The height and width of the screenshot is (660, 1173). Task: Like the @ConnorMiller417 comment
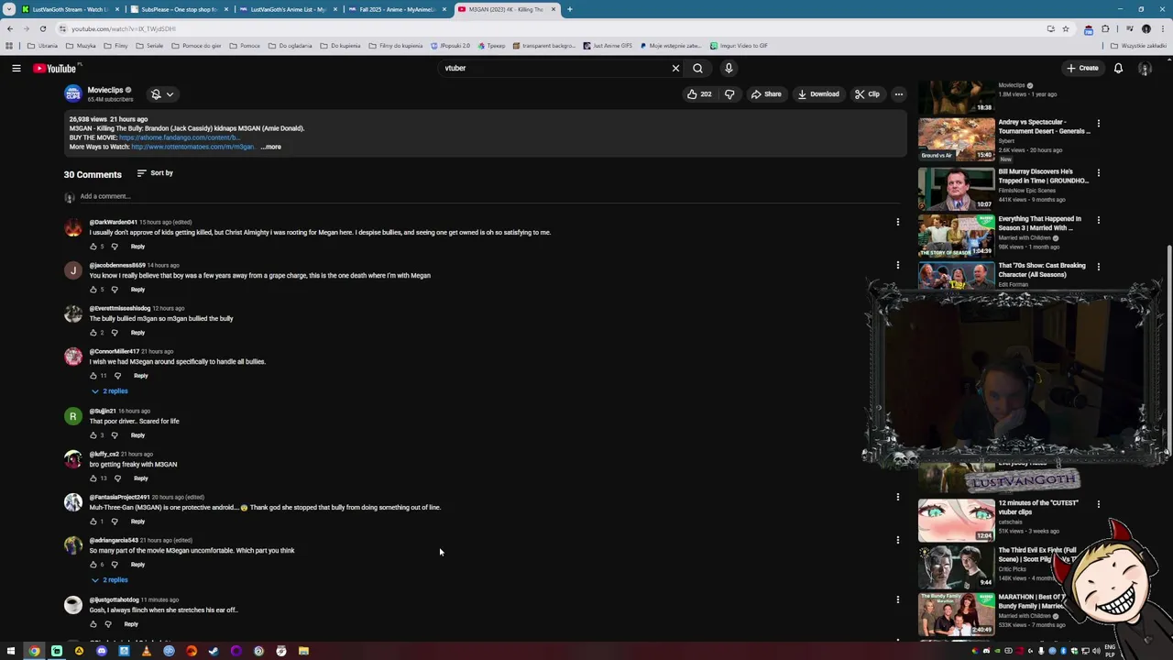[93, 376]
